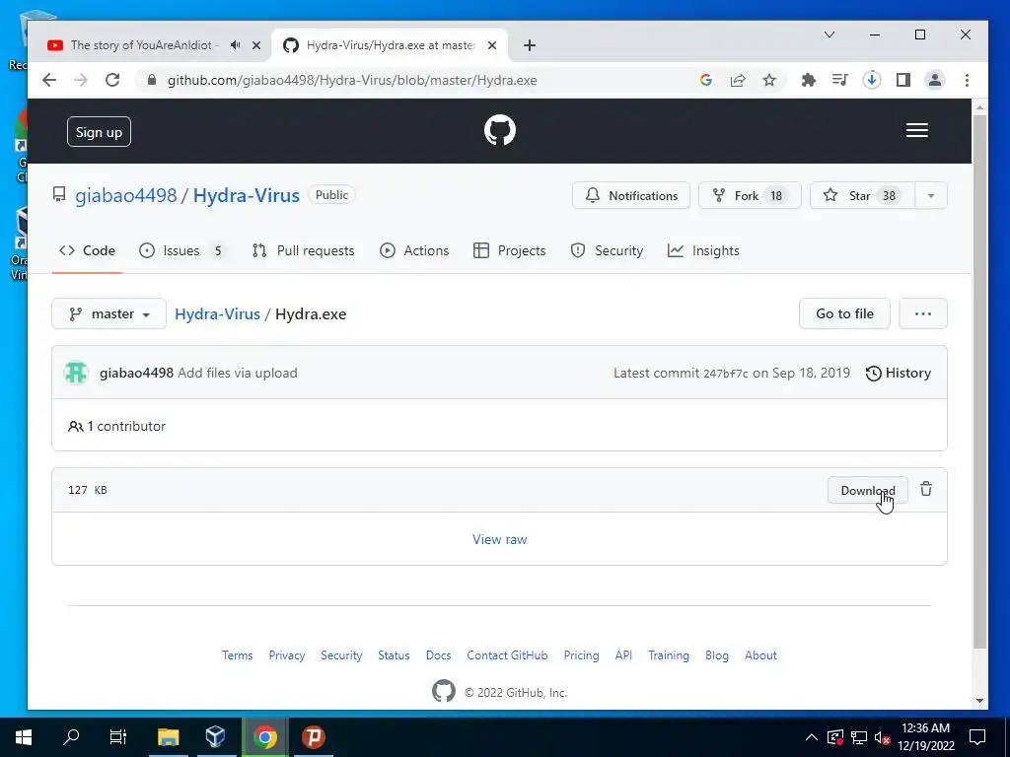Star the Hydra-Virus repository
Image resolution: width=1010 pixels, height=757 pixels.
[862, 196]
